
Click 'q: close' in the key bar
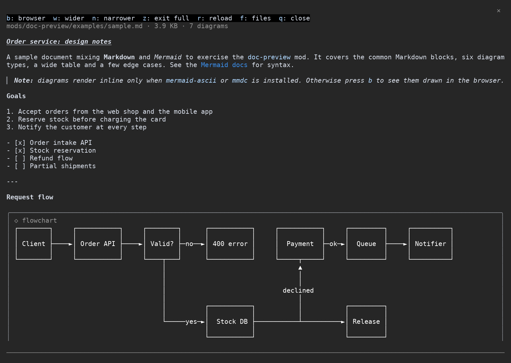point(294,18)
